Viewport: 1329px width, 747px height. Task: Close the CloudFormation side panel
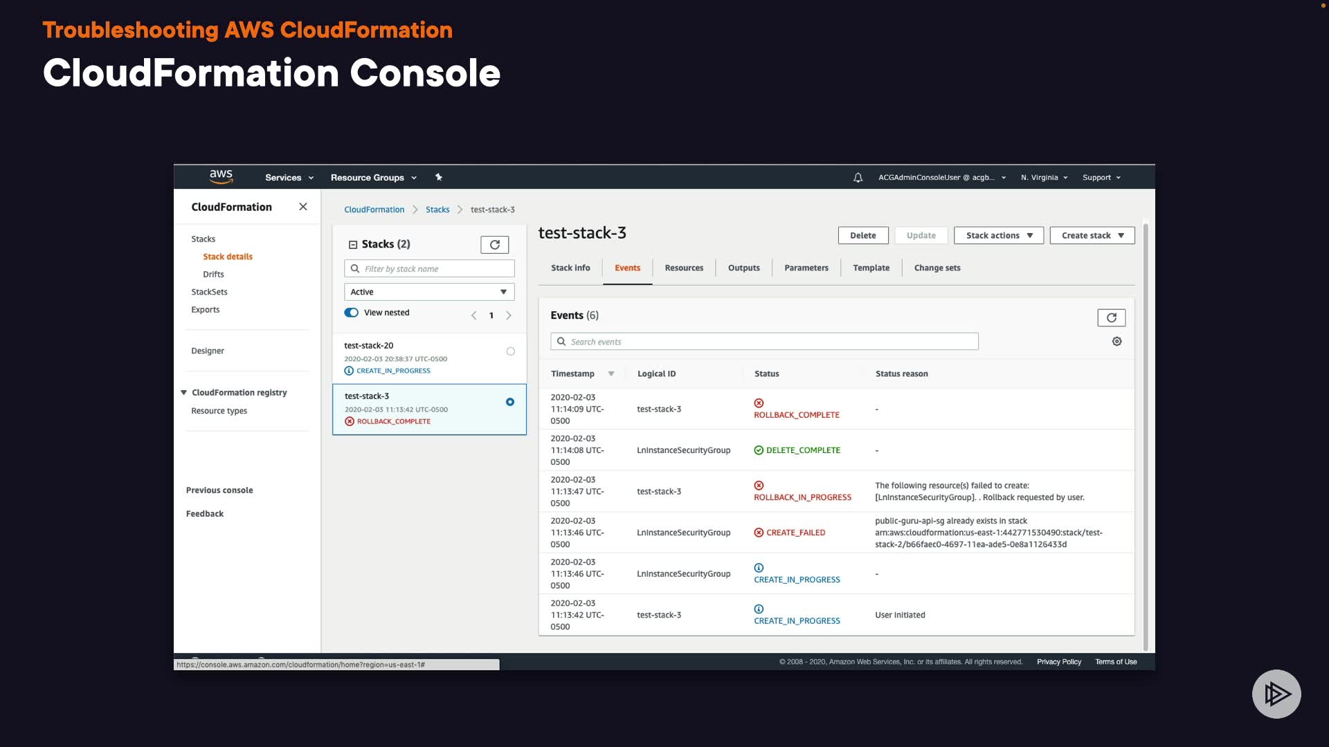[302, 207]
